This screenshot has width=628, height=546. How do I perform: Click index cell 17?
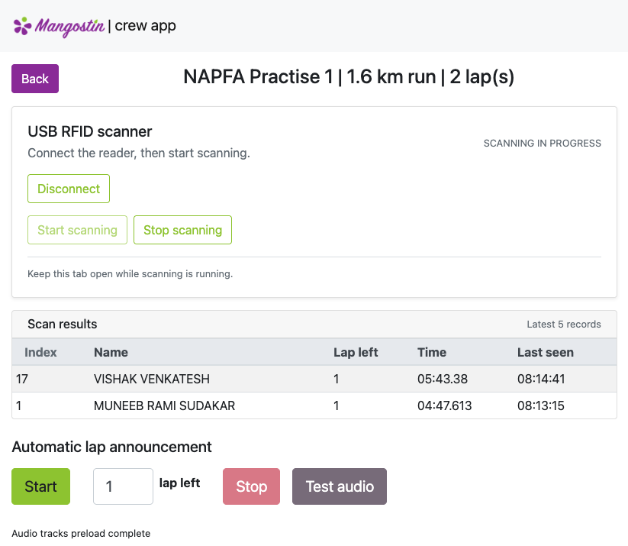22,379
